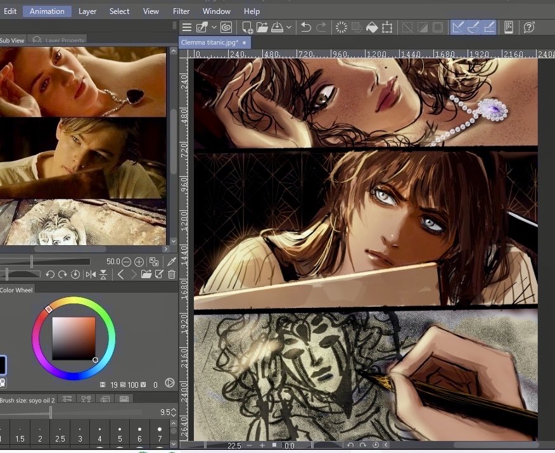The height and width of the screenshot is (453, 555).
Task: Open the support help speech bubble icon
Action: [529, 27]
